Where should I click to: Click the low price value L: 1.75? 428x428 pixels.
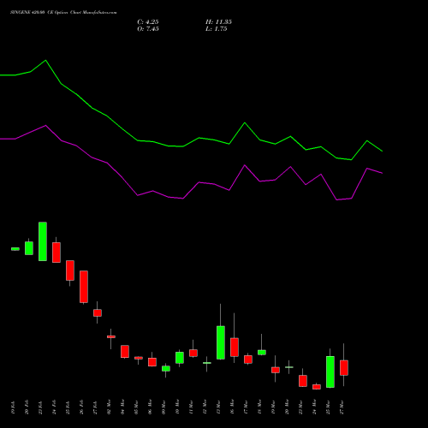click(x=217, y=29)
